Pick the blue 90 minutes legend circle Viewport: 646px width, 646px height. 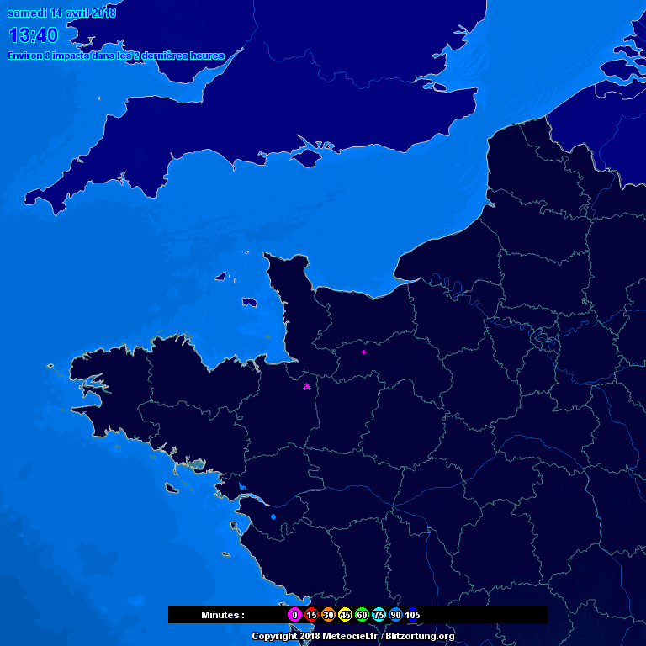click(395, 615)
